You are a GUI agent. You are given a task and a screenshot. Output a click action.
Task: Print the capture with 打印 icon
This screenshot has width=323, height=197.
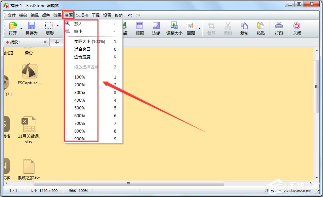click(279, 29)
